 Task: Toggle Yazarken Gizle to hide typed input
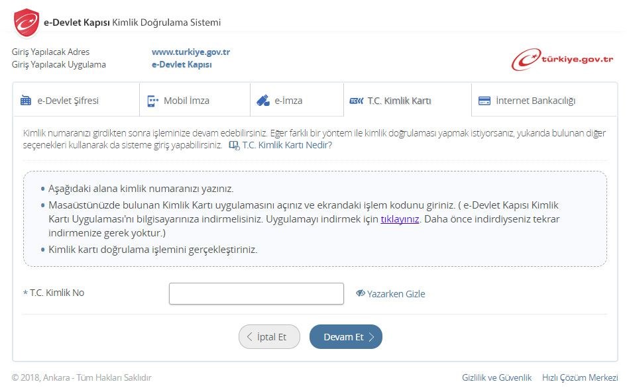(390, 293)
